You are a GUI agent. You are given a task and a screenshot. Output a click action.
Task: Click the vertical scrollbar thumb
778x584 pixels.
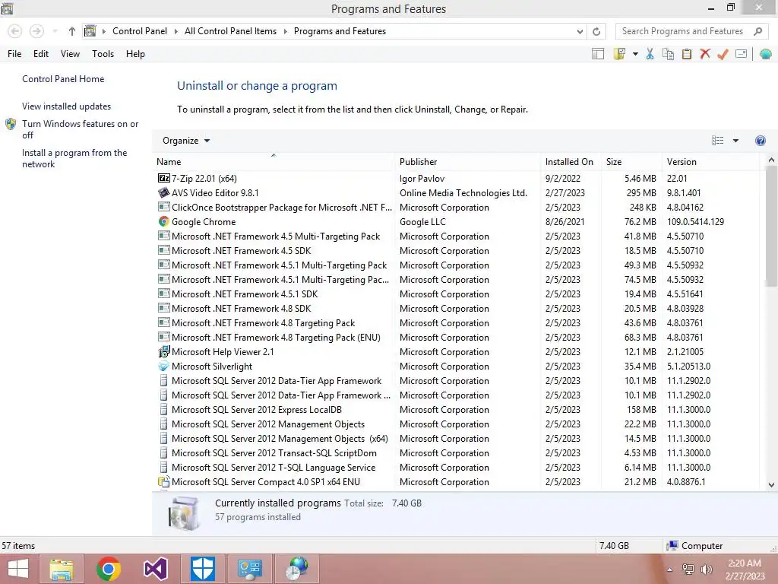[771, 227]
